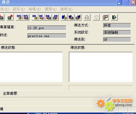
Task: Click the red question mark help icon
Action: coord(105,17)
